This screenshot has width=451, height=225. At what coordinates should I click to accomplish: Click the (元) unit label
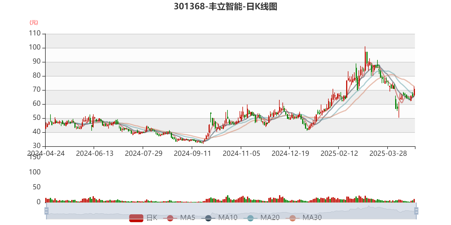click(x=34, y=22)
